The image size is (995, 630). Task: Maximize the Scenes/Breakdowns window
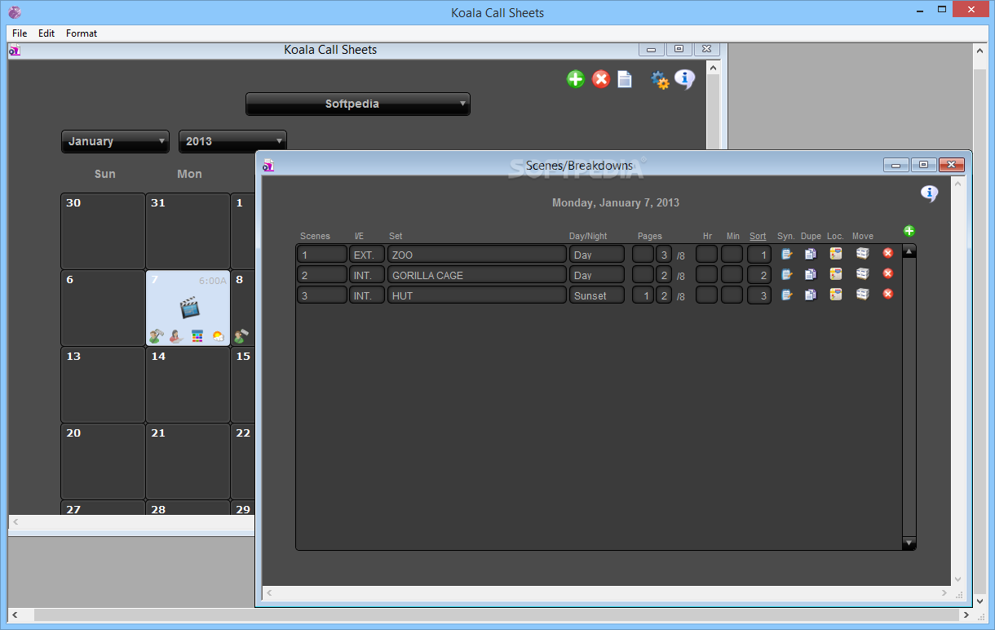pos(923,165)
